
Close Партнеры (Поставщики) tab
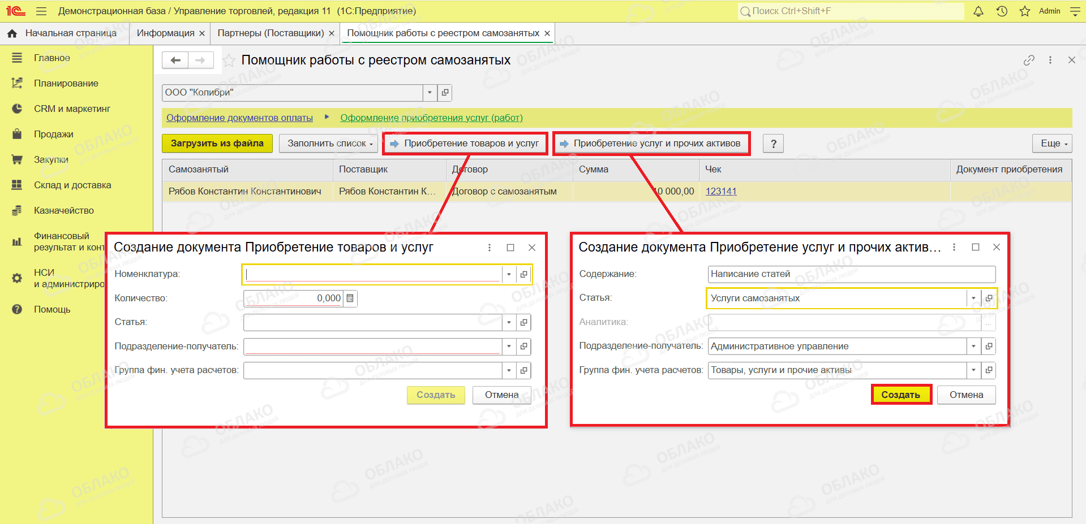point(332,33)
